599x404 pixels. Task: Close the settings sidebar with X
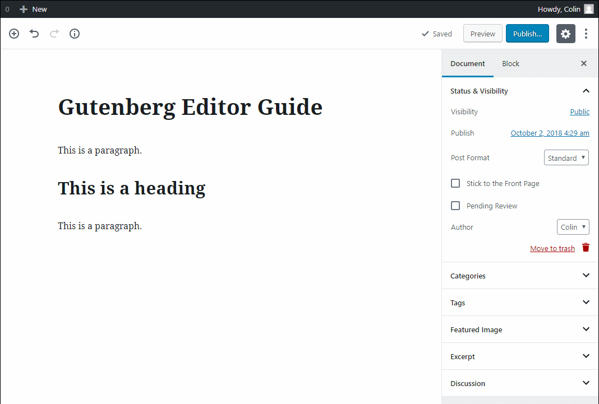[584, 63]
